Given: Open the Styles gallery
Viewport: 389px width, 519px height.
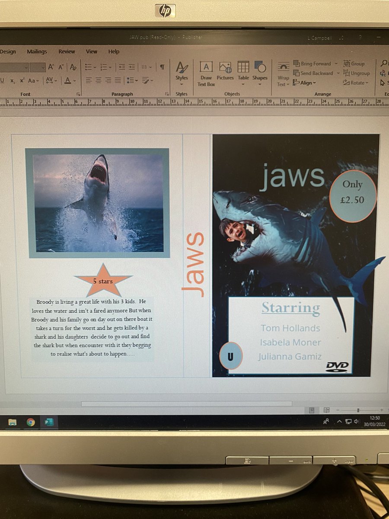Looking at the screenshot, I should (x=182, y=73).
